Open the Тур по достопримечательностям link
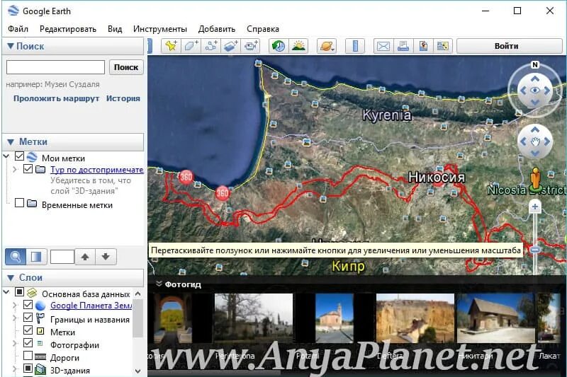The height and width of the screenshot is (377, 567). point(96,170)
